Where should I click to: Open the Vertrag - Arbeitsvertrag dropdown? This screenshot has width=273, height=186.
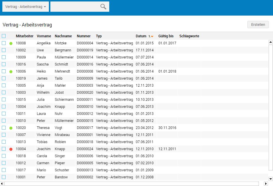26,7
